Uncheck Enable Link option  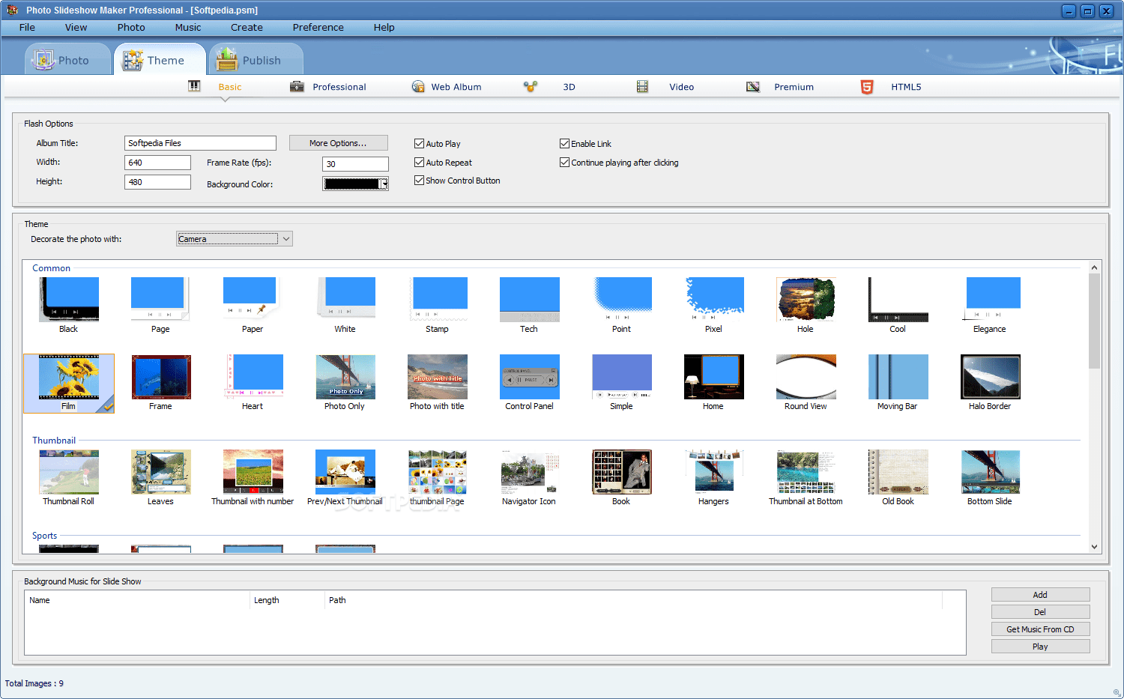tap(564, 143)
